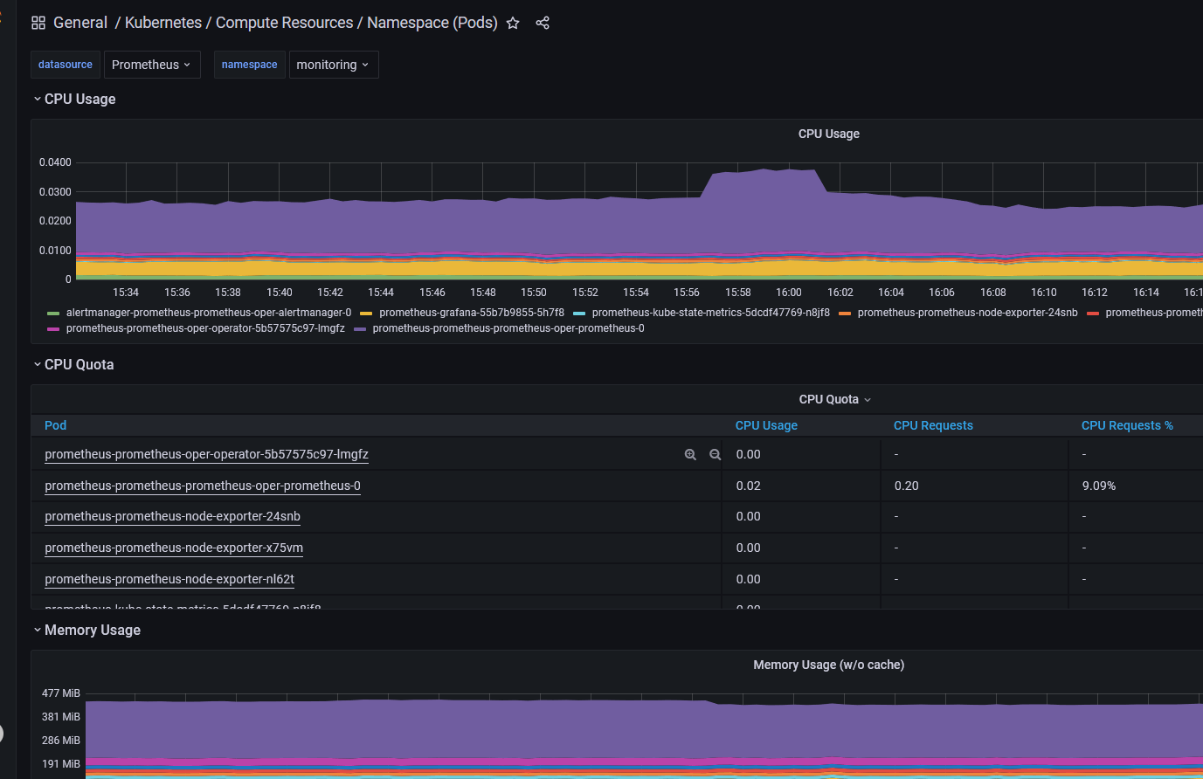Open the CPU Quota panel title menu

[x=834, y=399]
